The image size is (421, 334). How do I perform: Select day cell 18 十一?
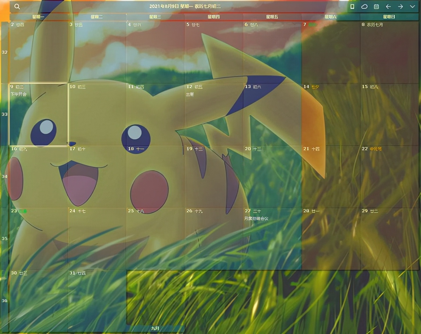click(155, 176)
